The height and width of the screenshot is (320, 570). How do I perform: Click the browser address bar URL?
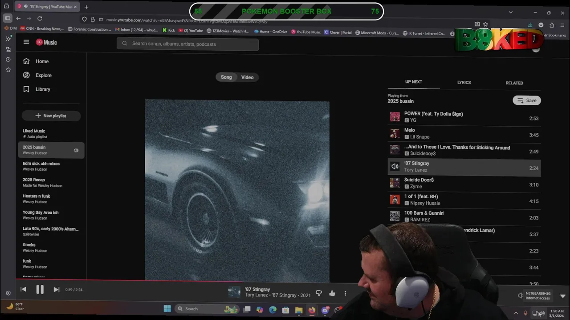coord(187,20)
